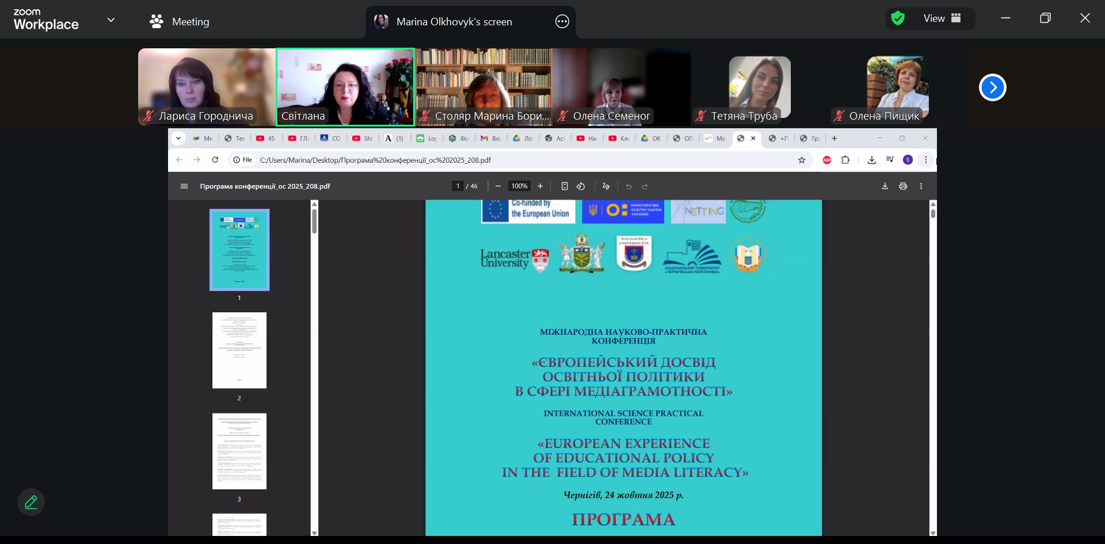Viewport: 1105px width, 544px height.
Task: Click the PDF page number field
Action: pos(458,186)
